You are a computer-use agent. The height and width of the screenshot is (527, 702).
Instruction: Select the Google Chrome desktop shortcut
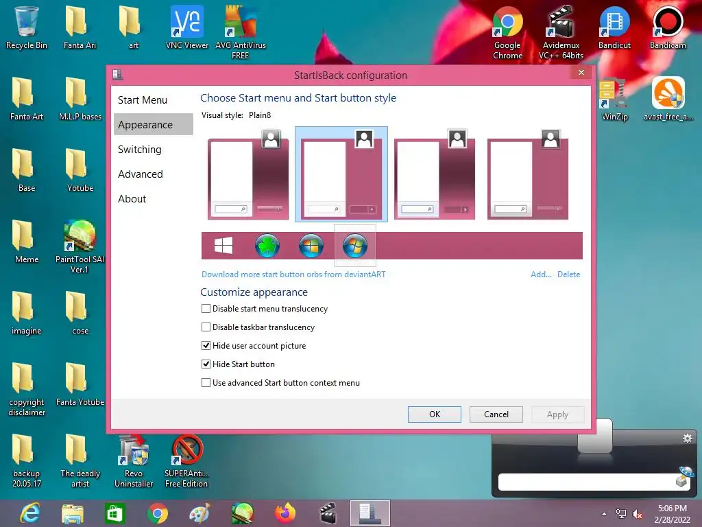(508, 32)
